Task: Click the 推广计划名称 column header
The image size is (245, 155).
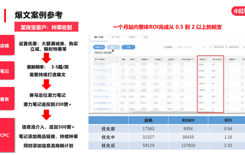Action: coord(100,59)
